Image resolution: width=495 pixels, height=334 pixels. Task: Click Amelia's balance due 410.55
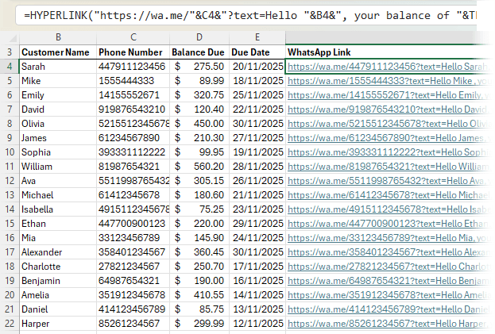199,294
